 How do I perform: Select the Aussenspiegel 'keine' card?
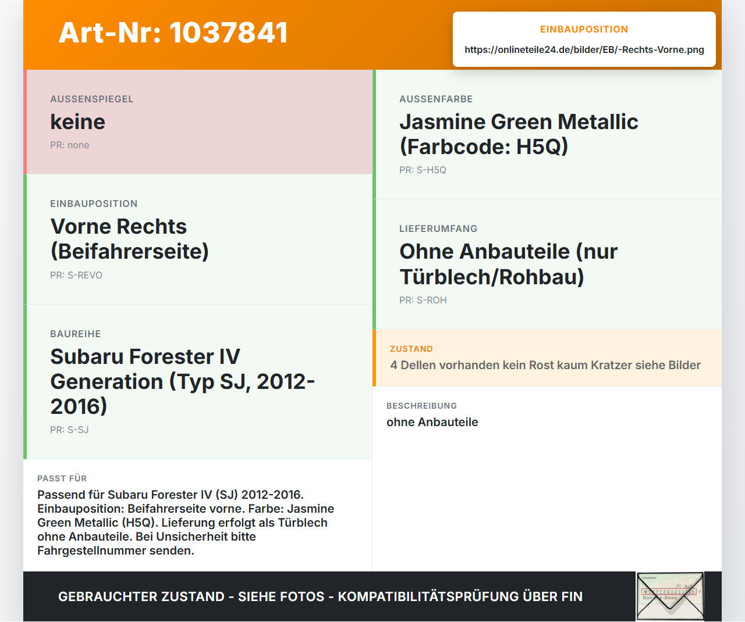click(x=198, y=122)
